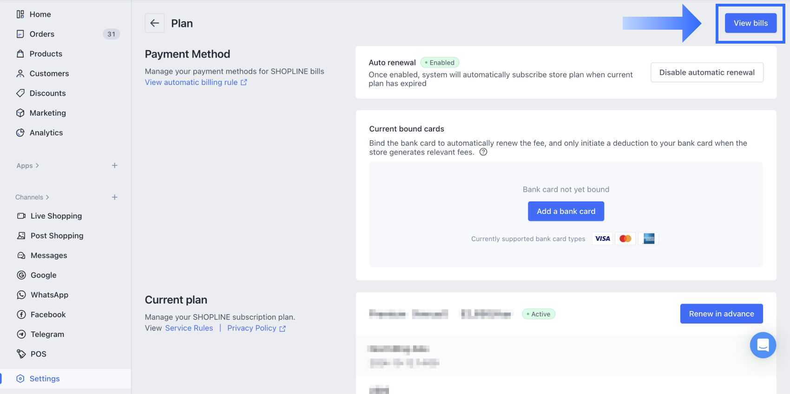Click the plus icon next to Channels

click(x=114, y=197)
